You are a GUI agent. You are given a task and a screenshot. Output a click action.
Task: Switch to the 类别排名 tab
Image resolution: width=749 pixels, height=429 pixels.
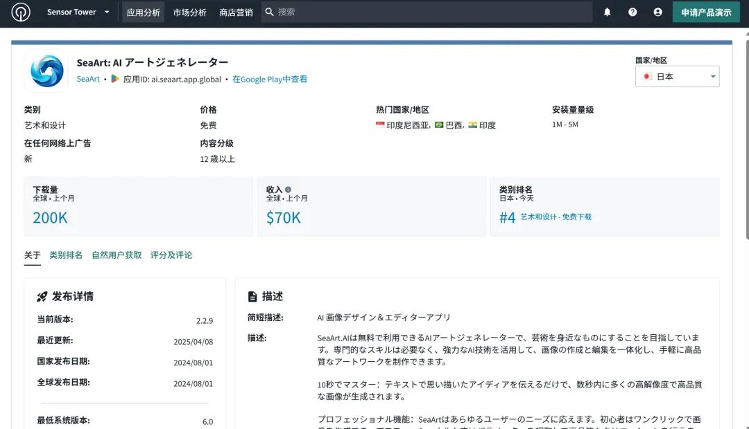tap(66, 255)
